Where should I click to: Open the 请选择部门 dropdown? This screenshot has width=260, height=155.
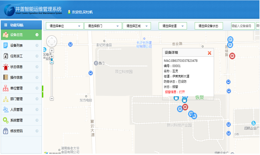click(x=103, y=26)
